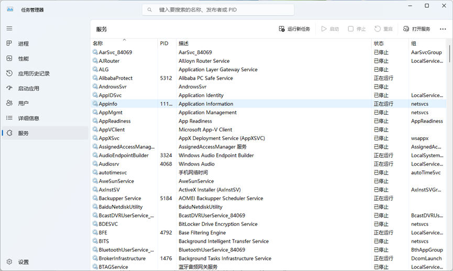The width and height of the screenshot is (453, 271).
Task: Click the 应用历史记录 clock icon
Action: click(9, 73)
